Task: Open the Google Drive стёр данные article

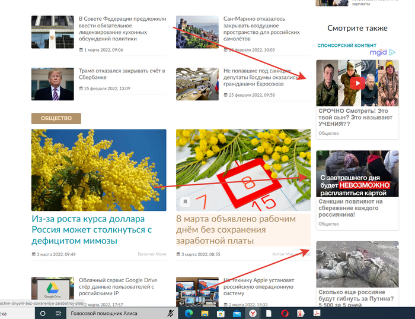Action: pyautogui.click(x=118, y=287)
